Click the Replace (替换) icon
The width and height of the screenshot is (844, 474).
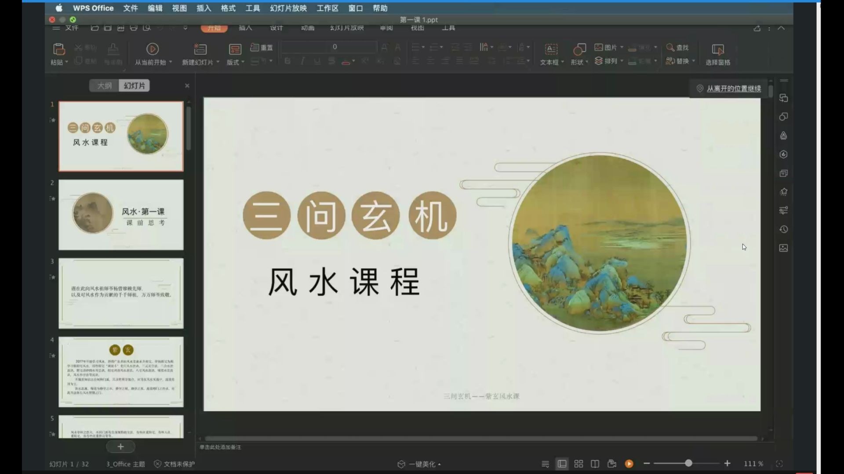click(670, 61)
